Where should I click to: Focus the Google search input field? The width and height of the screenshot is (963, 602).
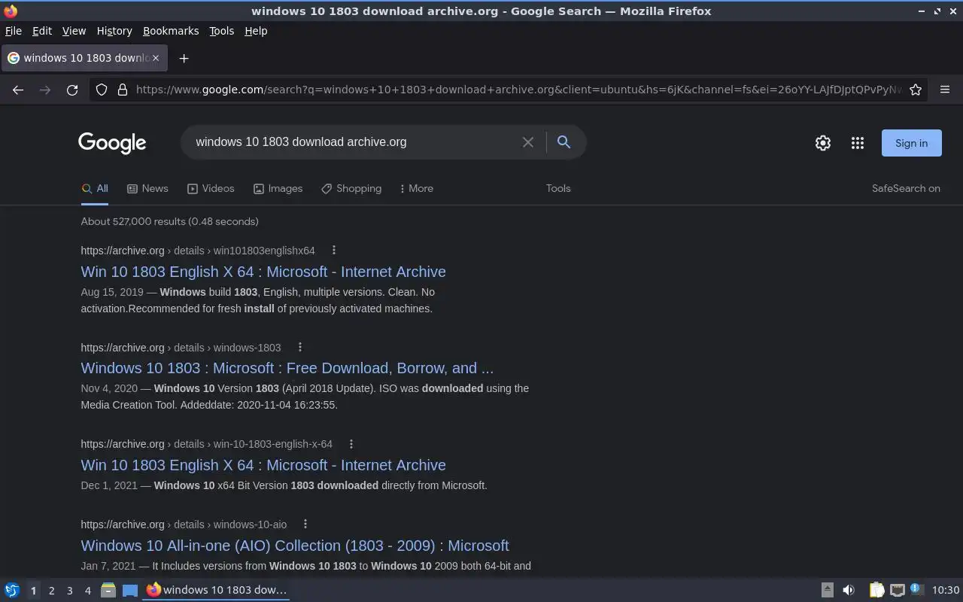click(x=354, y=142)
